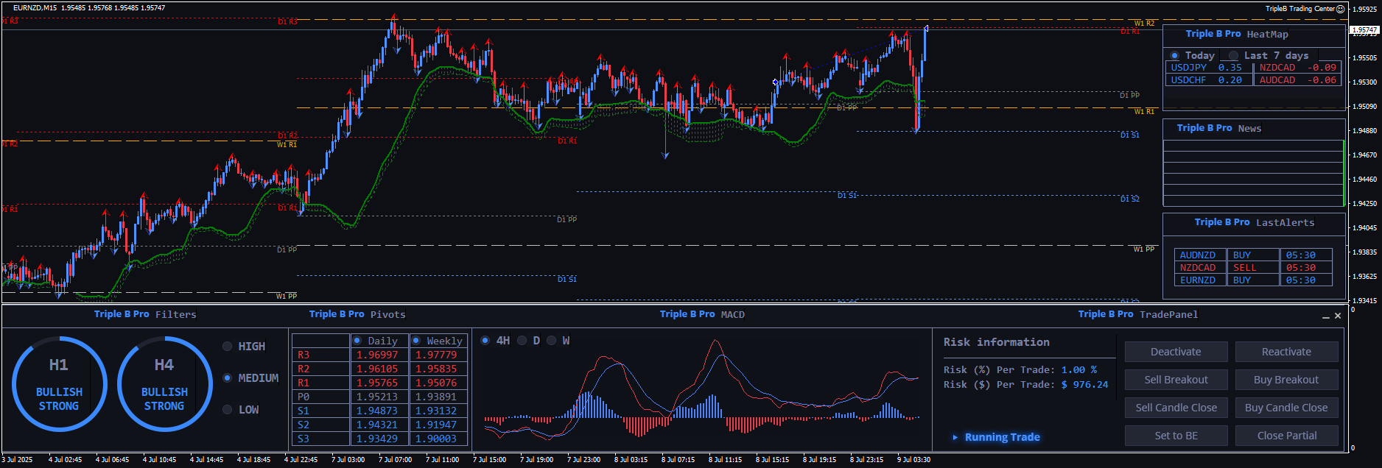
Task: Close the Triple B Pro TradePanel
Action: coord(1338,316)
